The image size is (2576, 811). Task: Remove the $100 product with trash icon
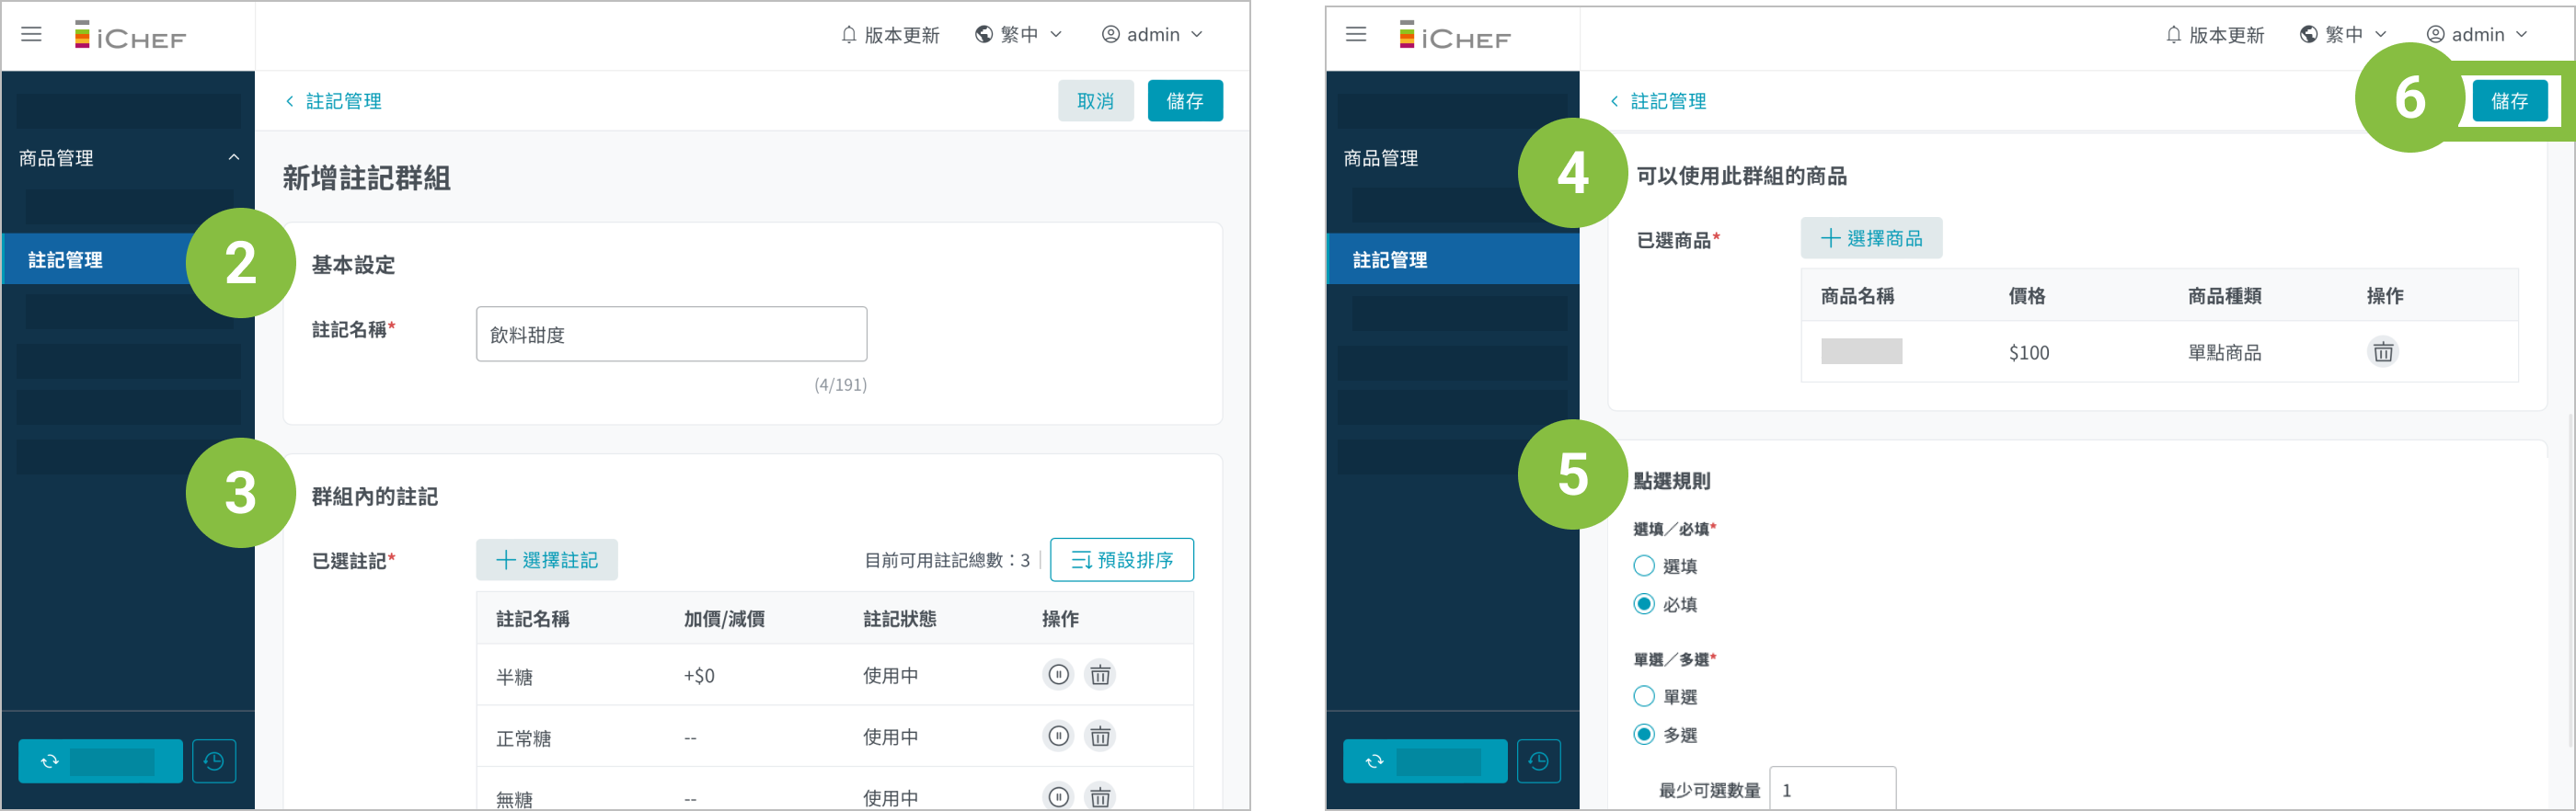coord(2383,352)
